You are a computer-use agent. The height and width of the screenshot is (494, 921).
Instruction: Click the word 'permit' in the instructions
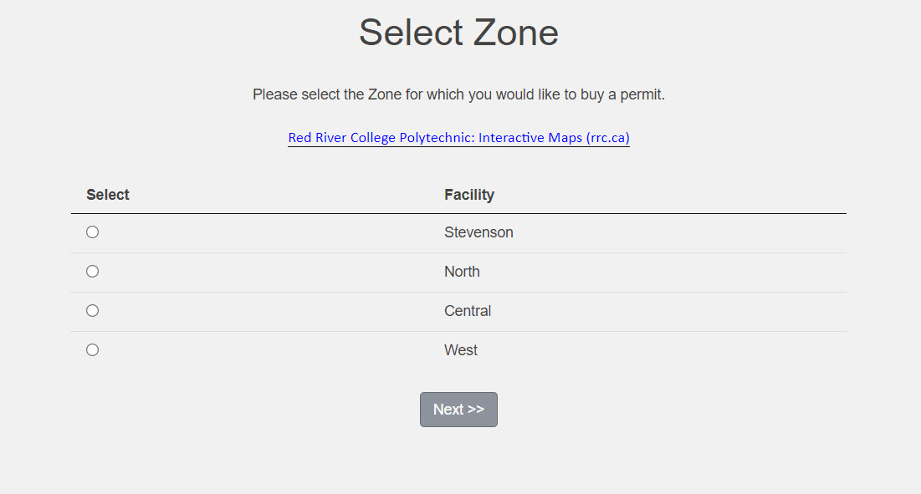[642, 94]
